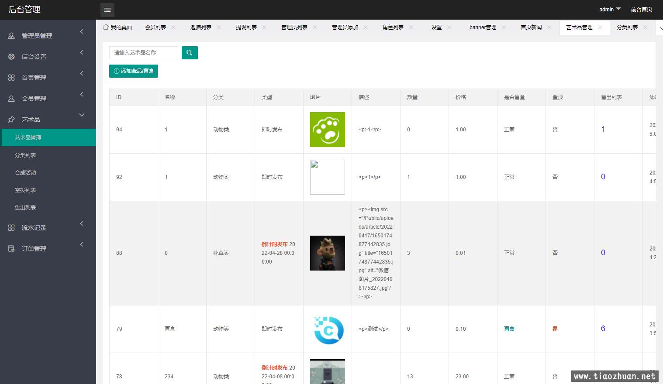Close the 角色列表 tab
The image size is (663, 384).
tap(411, 27)
